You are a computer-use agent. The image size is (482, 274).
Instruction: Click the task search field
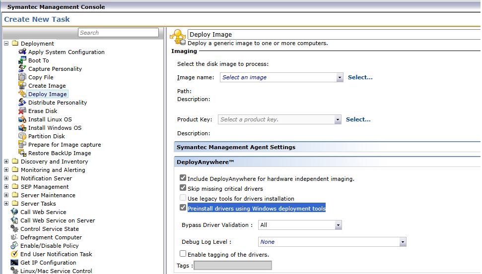118,33
